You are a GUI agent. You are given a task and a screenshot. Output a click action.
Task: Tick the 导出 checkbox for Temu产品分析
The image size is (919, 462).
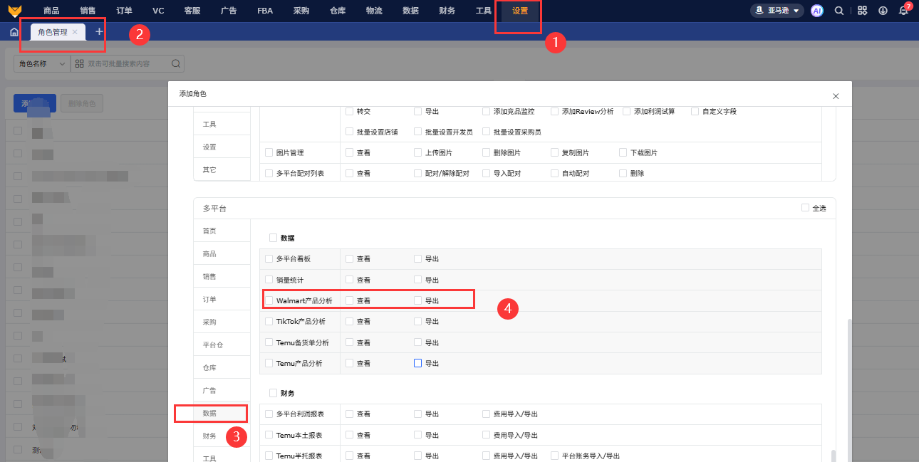[x=418, y=363]
